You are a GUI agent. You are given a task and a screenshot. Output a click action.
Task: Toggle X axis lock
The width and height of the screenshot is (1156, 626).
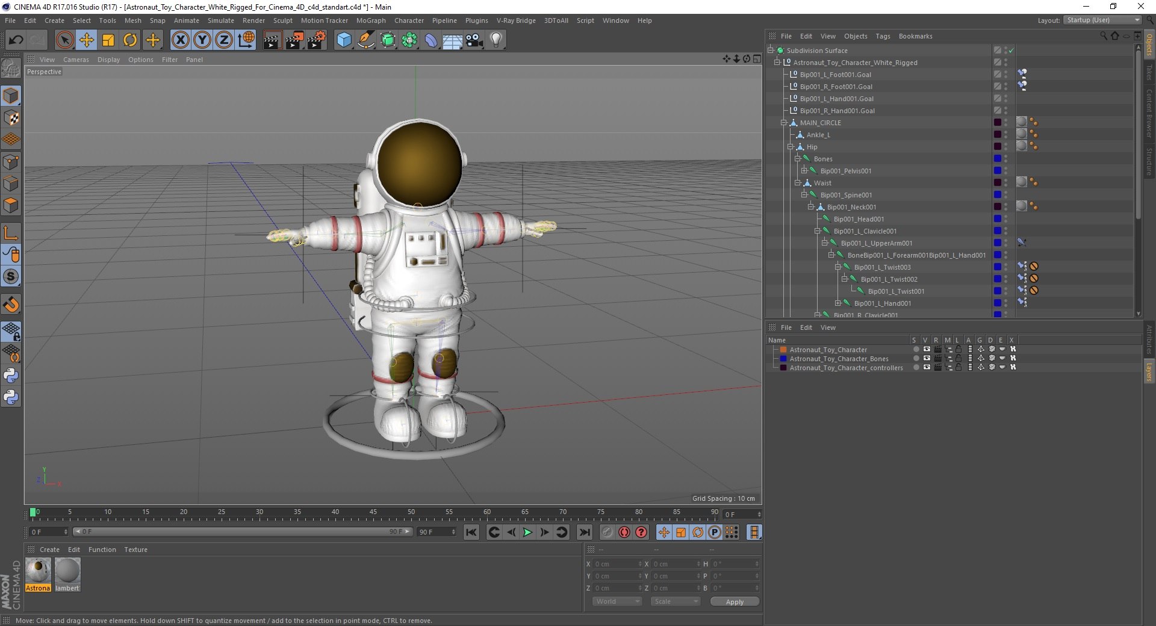(x=180, y=40)
